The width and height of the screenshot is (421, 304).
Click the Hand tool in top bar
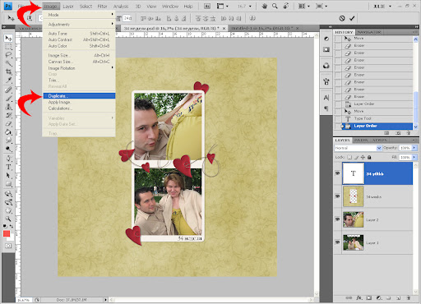click(x=265, y=6)
